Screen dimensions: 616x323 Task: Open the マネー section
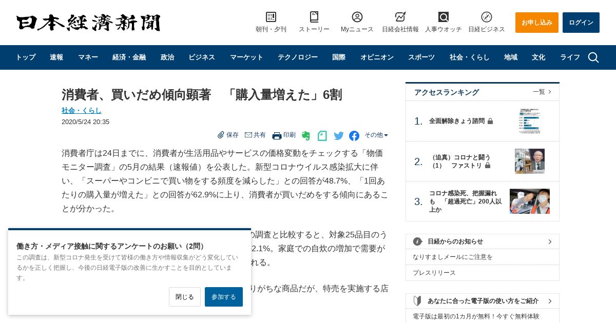(88, 57)
